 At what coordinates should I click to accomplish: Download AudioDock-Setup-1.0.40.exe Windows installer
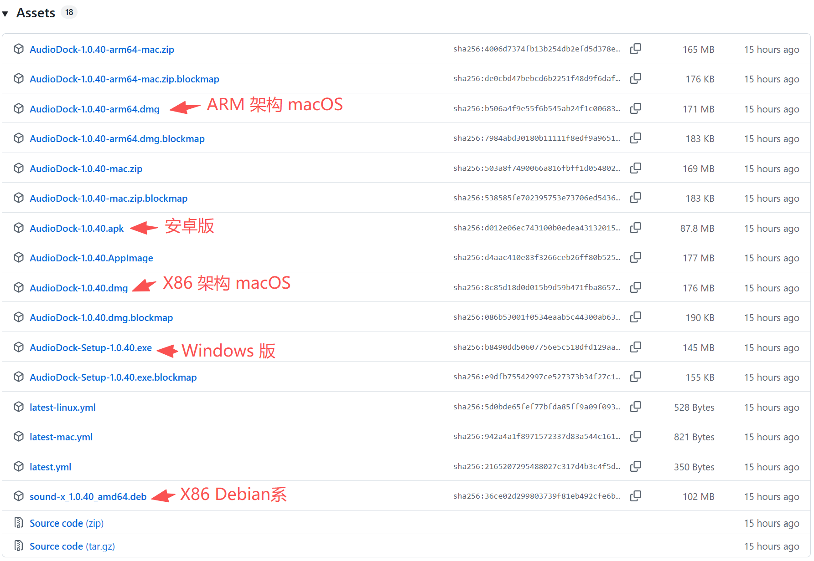(91, 348)
